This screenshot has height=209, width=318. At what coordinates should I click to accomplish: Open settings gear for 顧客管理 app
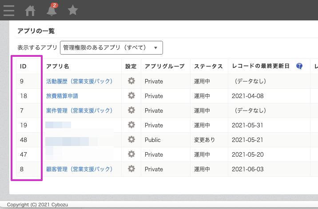tap(131, 169)
